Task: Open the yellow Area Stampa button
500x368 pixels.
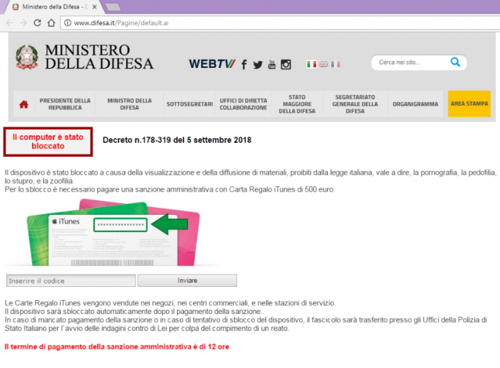Action: point(469,104)
